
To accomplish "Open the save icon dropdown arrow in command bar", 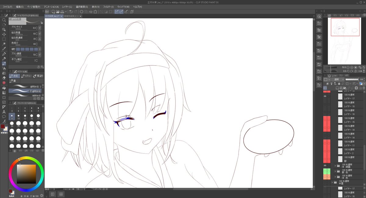I will [x=66, y=12].
